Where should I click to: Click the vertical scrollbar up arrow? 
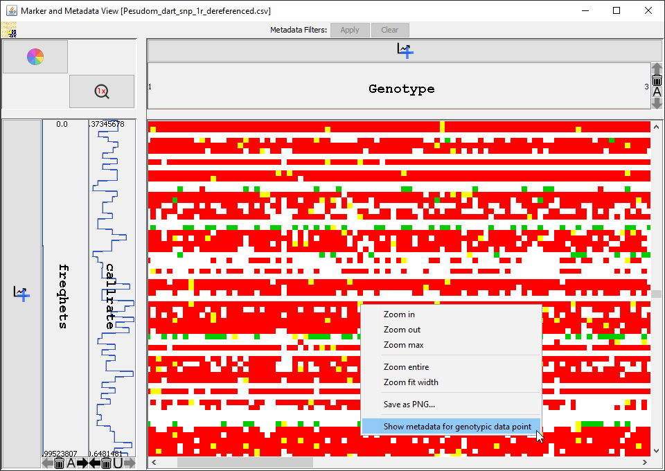coord(657,126)
